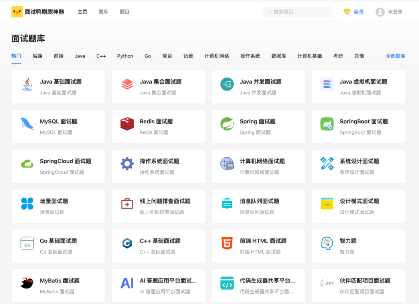The height and width of the screenshot is (304, 419).
Task: Click the Java 基础面试题 coffee cup icon
Action: point(27,84)
